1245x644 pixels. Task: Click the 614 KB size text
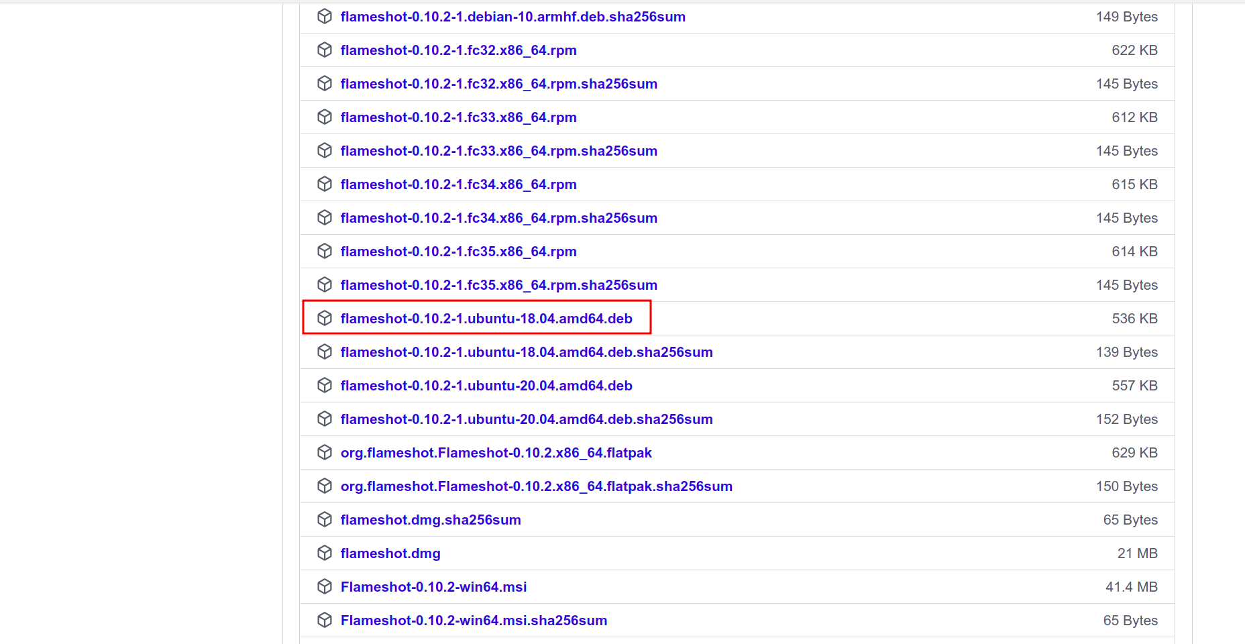click(1134, 252)
